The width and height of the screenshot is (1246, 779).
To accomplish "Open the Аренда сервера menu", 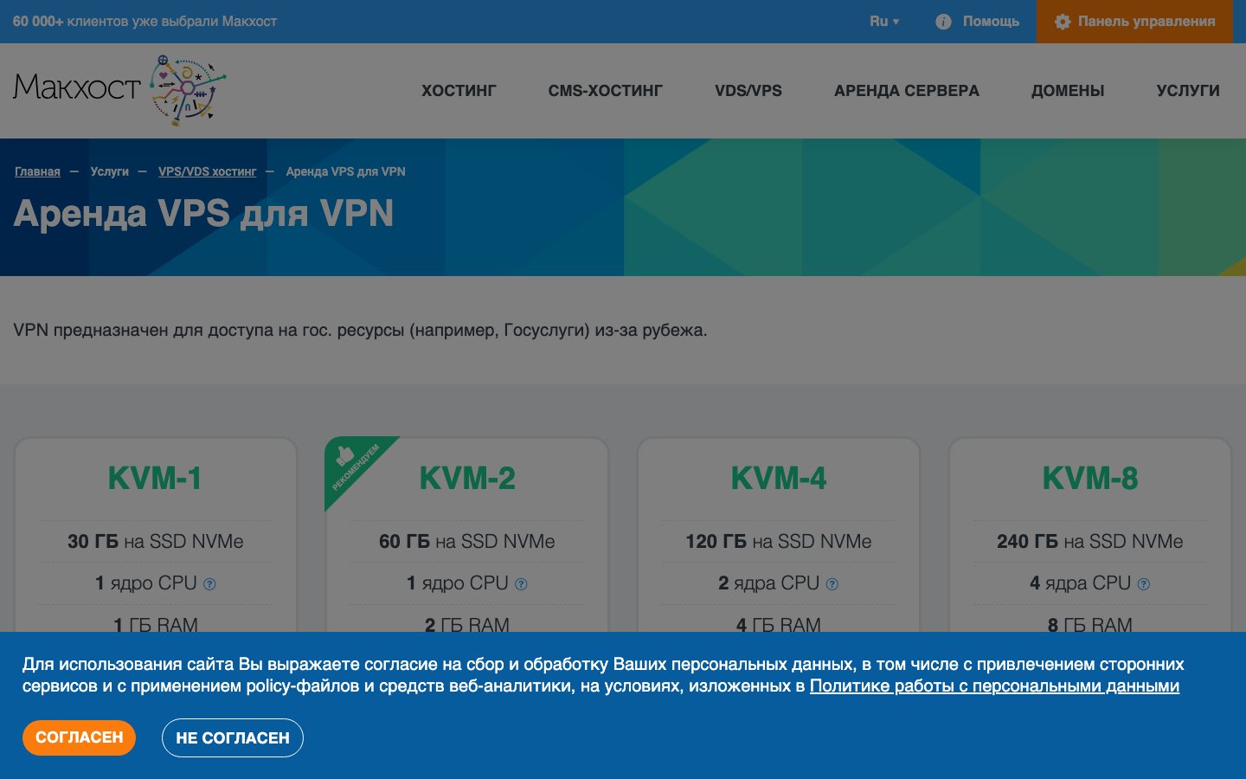I will pos(907,91).
